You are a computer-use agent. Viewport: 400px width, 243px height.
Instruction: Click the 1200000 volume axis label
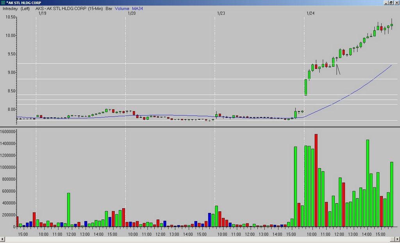click(x=8, y=155)
